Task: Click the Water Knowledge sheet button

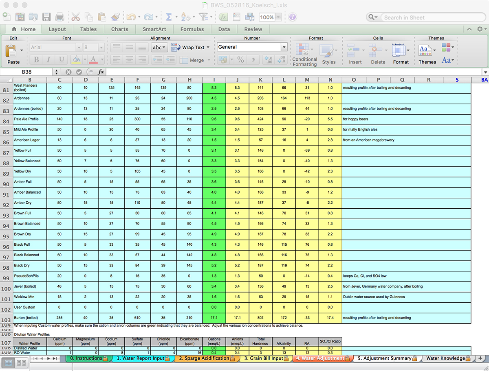Action: (446, 358)
